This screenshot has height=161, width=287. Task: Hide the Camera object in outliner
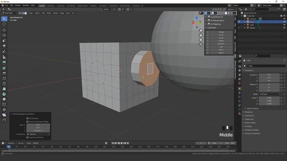click(284, 19)
